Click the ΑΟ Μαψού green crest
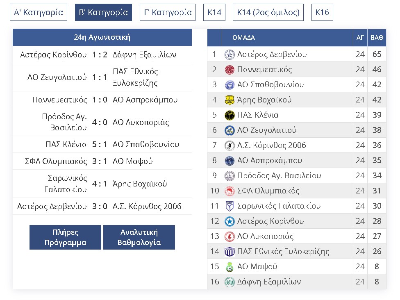The width and height of the screenshot is (400, 300). 230,267
